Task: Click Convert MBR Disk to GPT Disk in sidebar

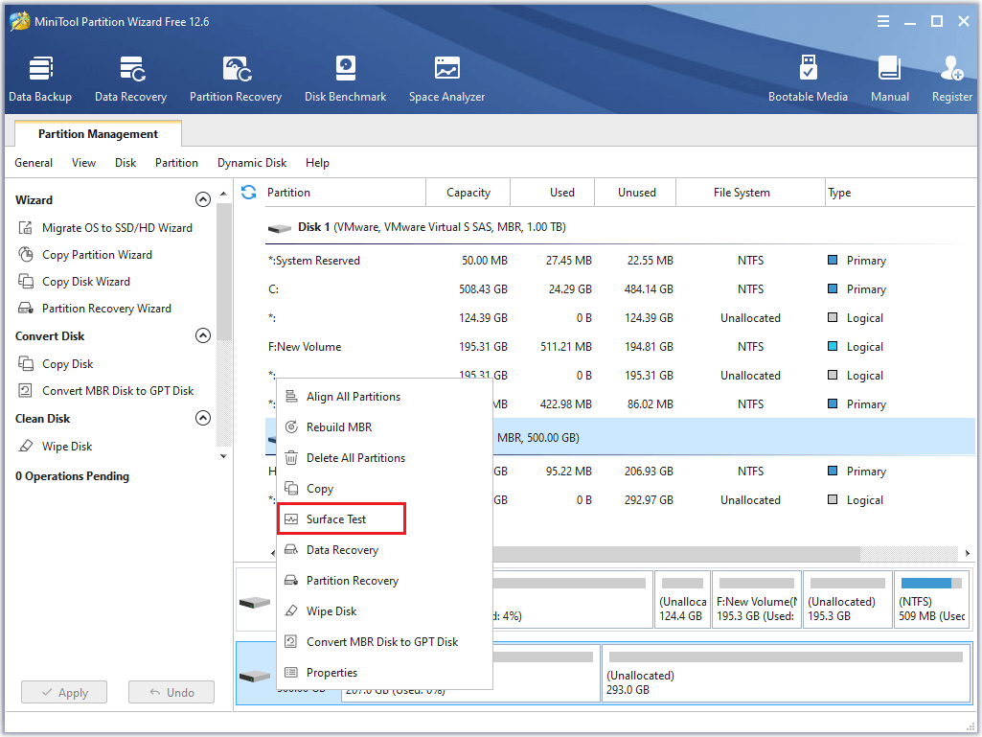Action: tap(117, 391)
